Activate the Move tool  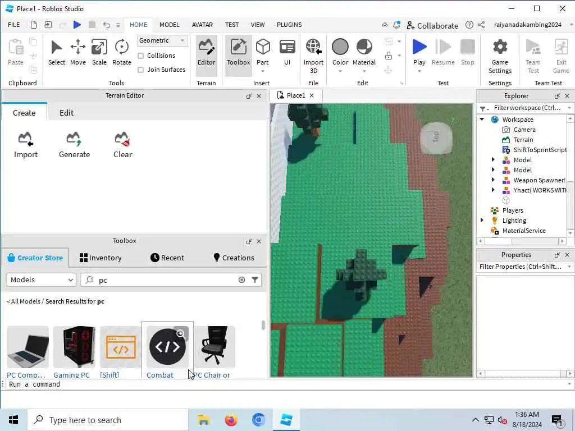77,52
